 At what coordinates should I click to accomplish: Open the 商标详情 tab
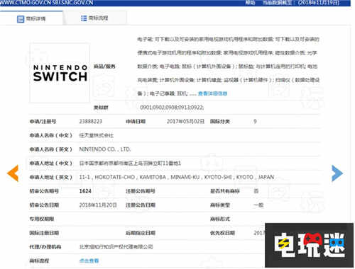[31, 18]
